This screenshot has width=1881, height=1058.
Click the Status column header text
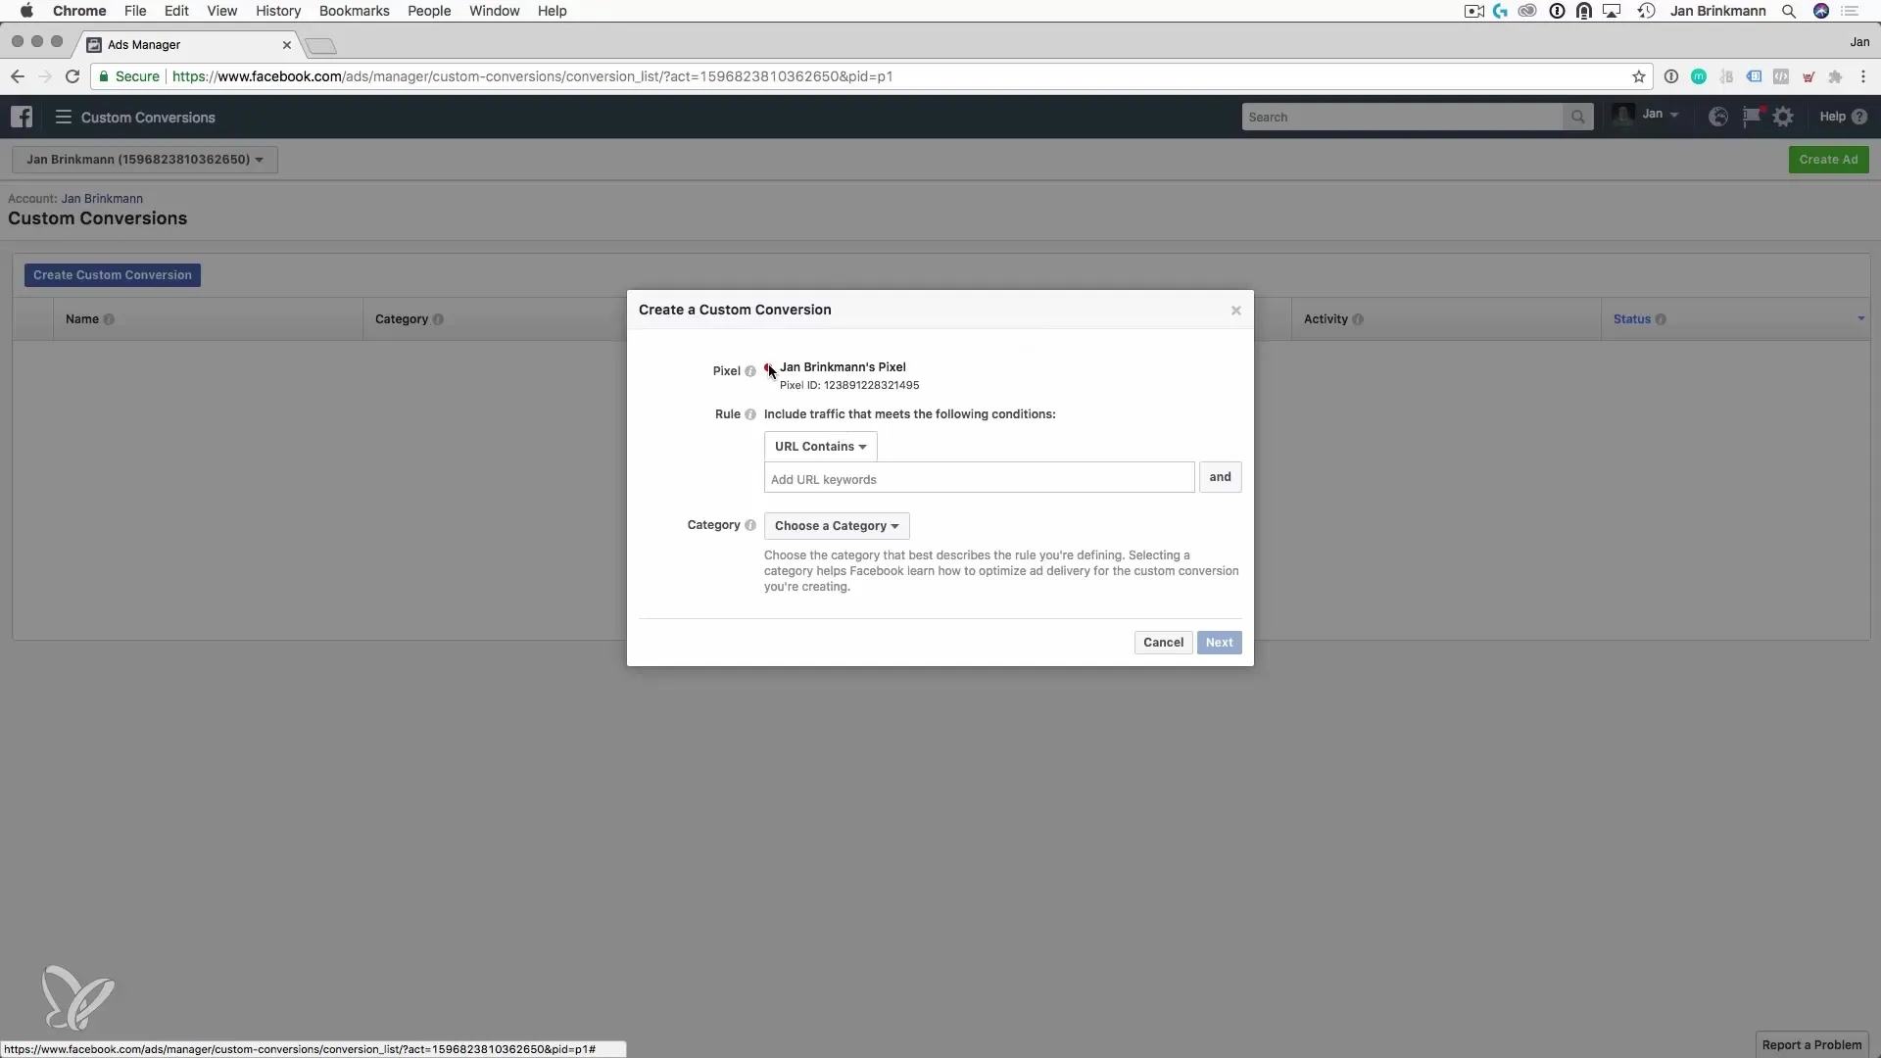tap(1632, 319)
